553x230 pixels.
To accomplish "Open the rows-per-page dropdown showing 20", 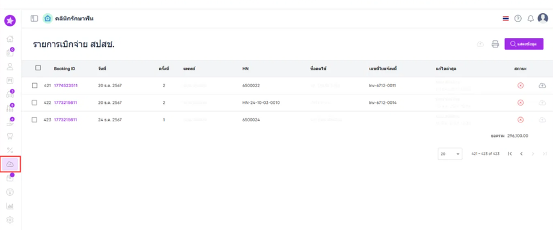I will 450,154.
